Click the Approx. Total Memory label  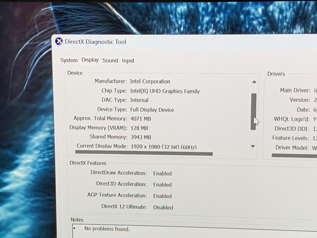click(101, 118)
